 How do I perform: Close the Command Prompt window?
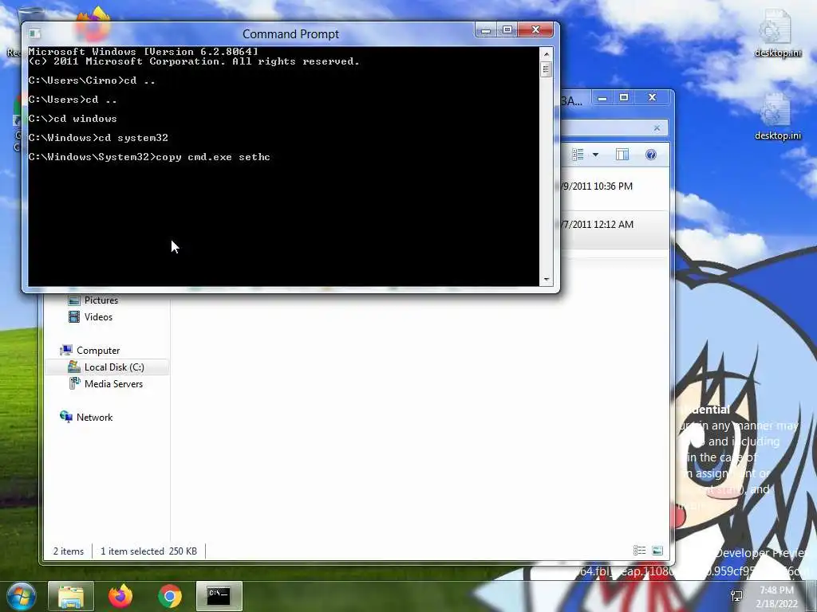coord(535,30)
